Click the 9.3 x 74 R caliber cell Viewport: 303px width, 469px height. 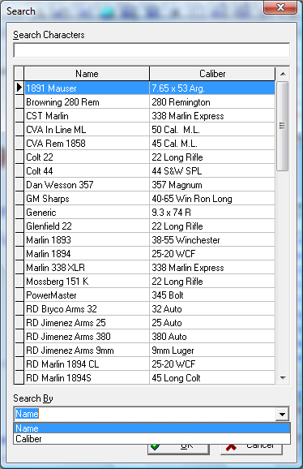(x=212, y=212)
